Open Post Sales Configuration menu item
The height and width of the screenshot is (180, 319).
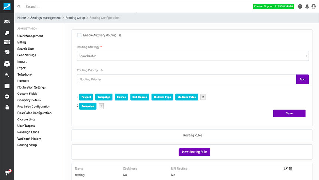click(x=34, y=113)
